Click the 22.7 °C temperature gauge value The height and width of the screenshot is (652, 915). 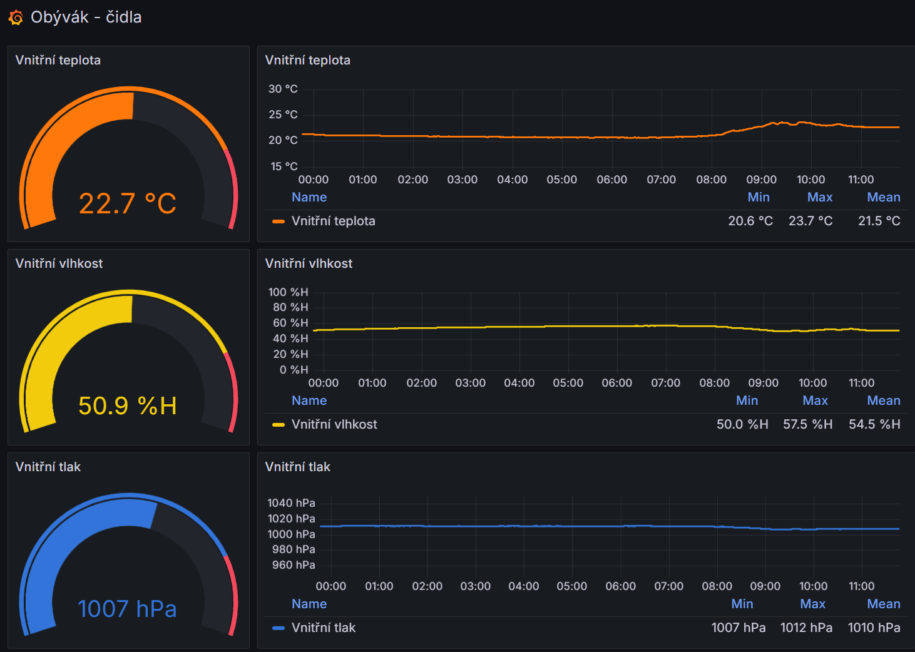point(128,203)
